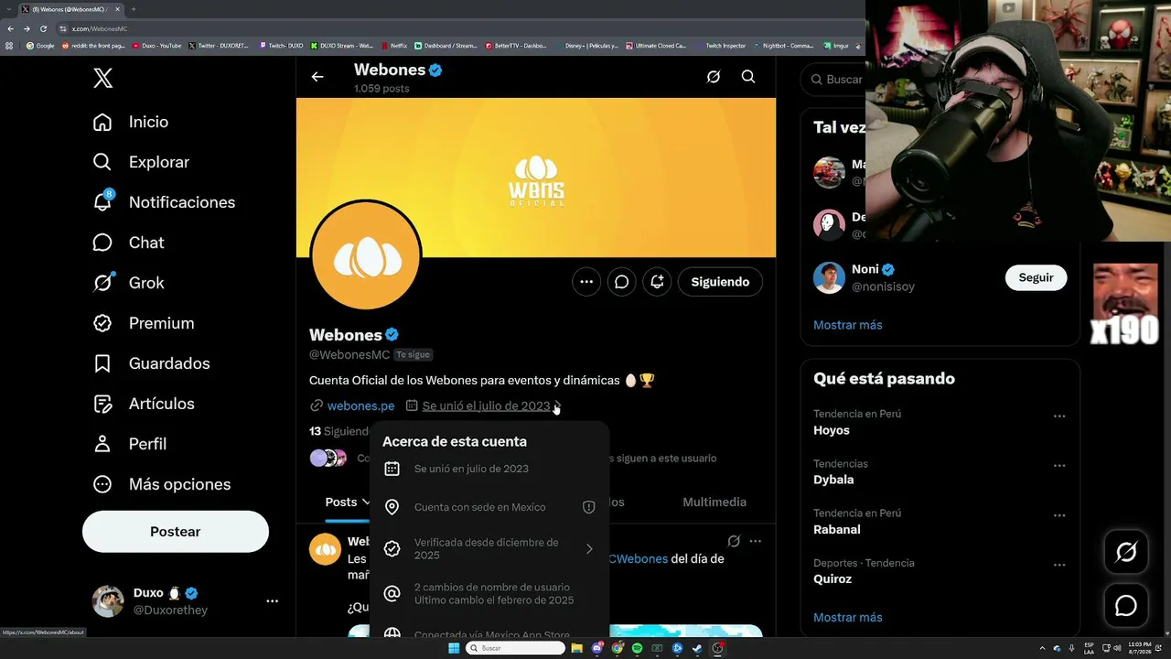Switch to the Multimedia tab
This screenshot has width=1171, height=659.
pyautogui.click(x=714, y=502)
